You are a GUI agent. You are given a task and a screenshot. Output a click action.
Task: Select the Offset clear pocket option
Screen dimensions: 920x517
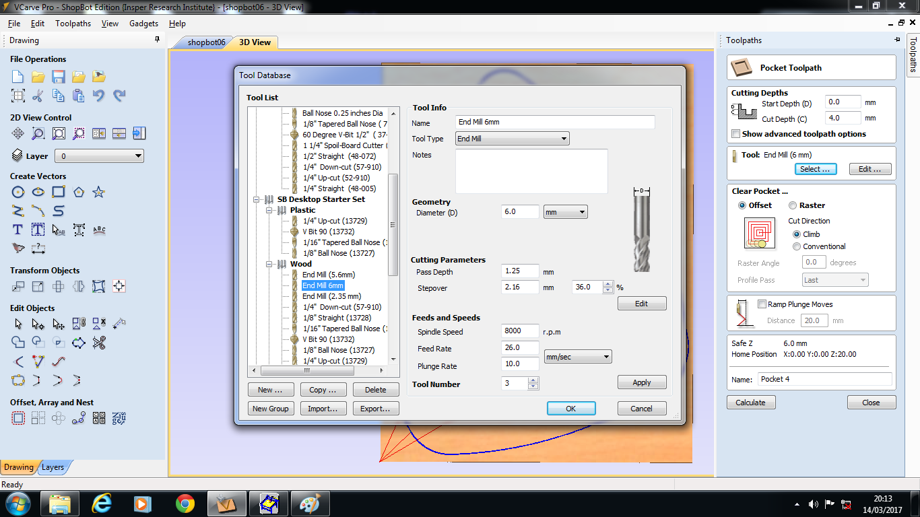(x=742, y=205)
